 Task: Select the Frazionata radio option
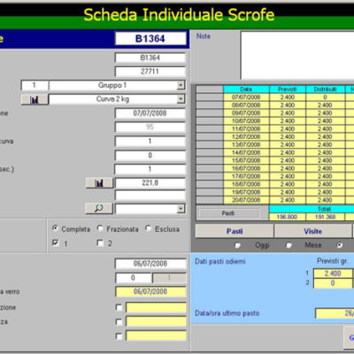(x=100, y=228)
